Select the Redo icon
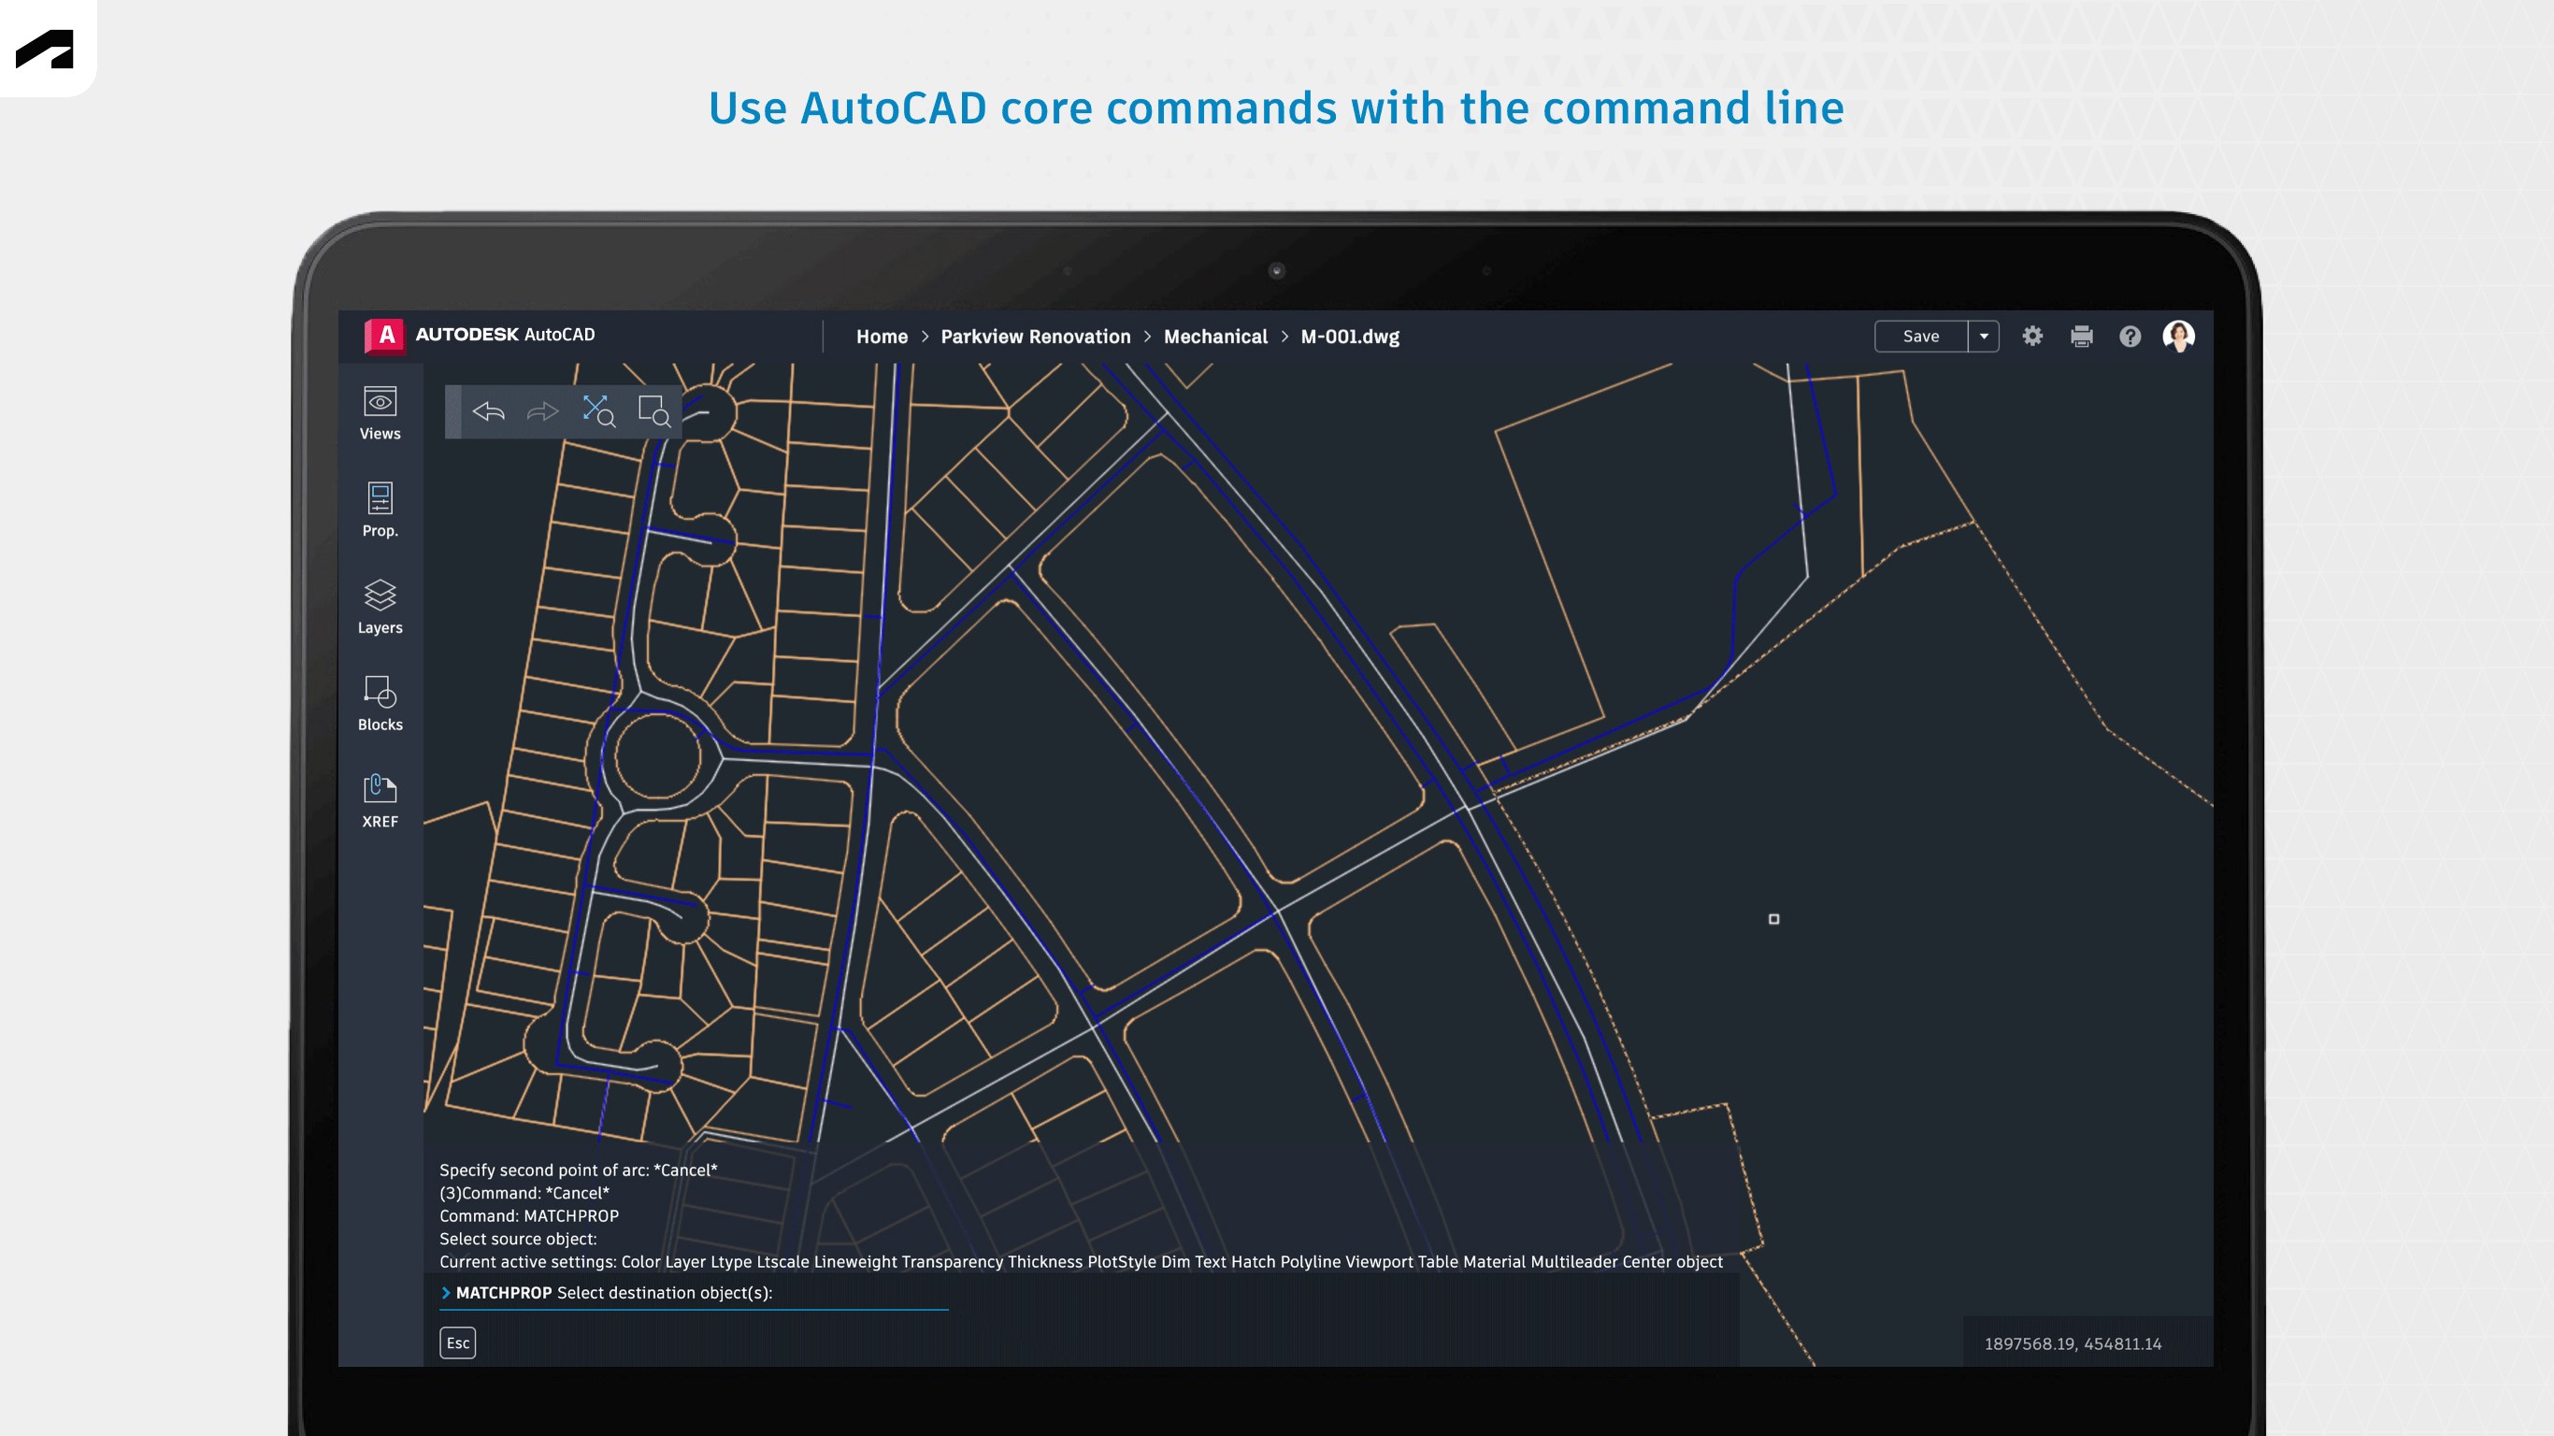This screenshot has height=1436, width=2554. [x=543, y=409]
